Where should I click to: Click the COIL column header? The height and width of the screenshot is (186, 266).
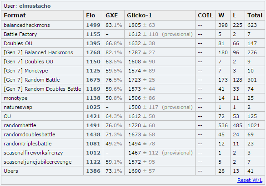pos(206,15)
